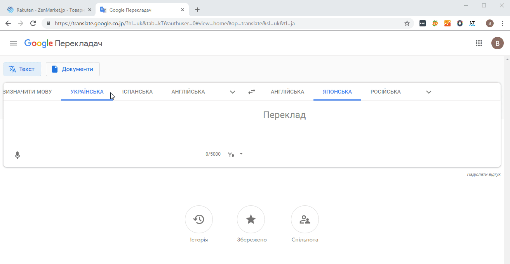This screenshot has height=264, width=510.
Task: Click the dark three-dots extension icon
Action: [423, 23]
